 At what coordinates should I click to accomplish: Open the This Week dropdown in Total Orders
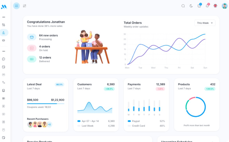pyautogui.click(x=205, y=23)
